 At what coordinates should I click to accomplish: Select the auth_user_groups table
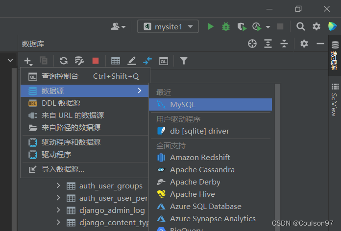pos(111,186)
